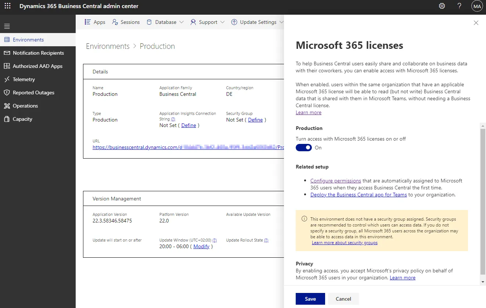Click the info icon in security warning
The height and width of the screenshot is (308, 486).
click(304, 219)
